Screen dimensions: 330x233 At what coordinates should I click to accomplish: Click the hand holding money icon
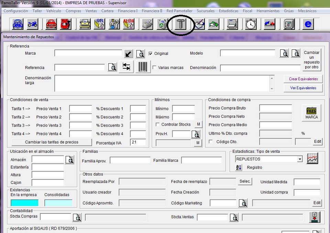(x=214, y=24)
